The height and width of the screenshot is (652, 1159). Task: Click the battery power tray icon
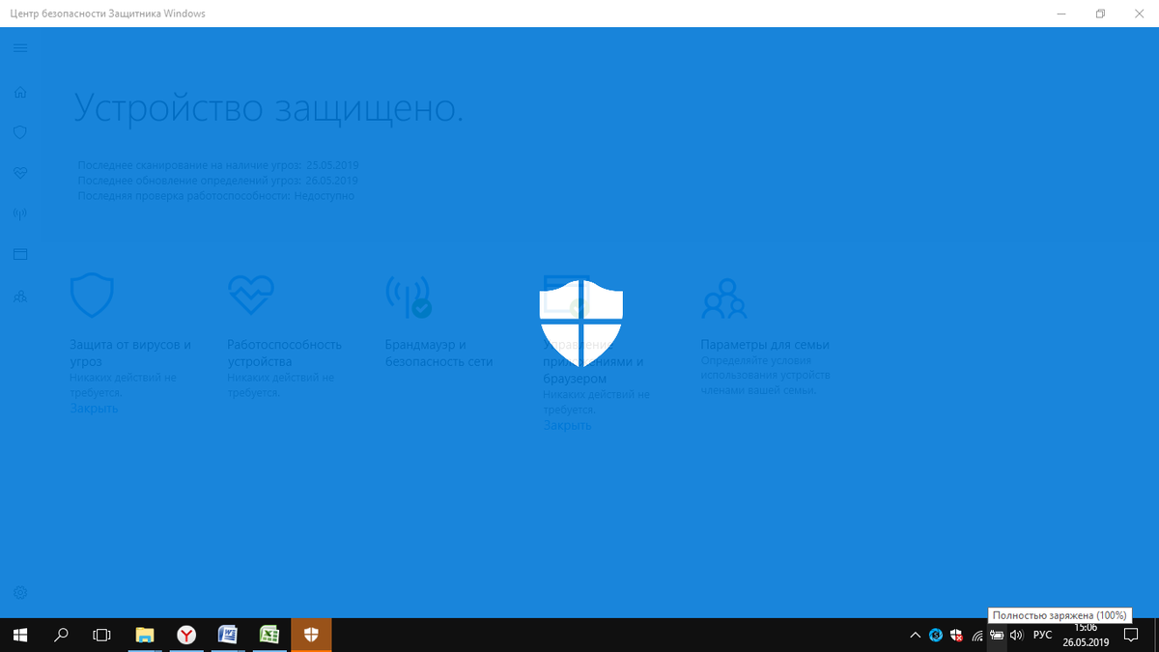click(997, 635)
